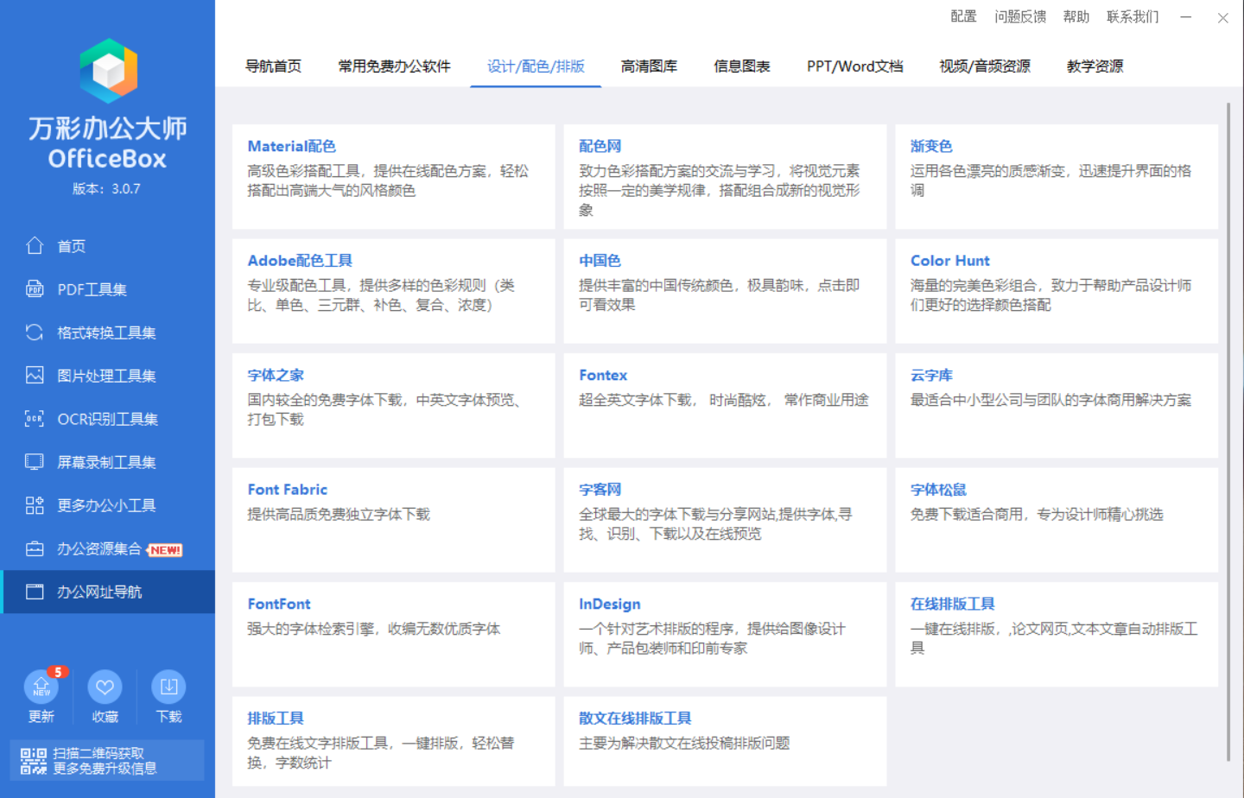Click the QR code icon
This screenshot has width=1244, height=798.
[x=34, y=761]
